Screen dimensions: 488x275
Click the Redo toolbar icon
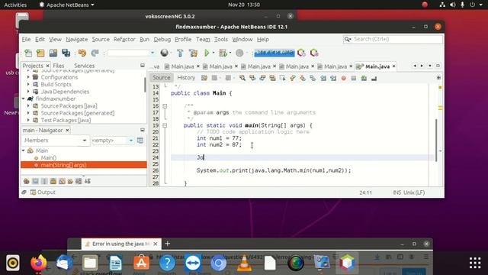coord(95,53)
